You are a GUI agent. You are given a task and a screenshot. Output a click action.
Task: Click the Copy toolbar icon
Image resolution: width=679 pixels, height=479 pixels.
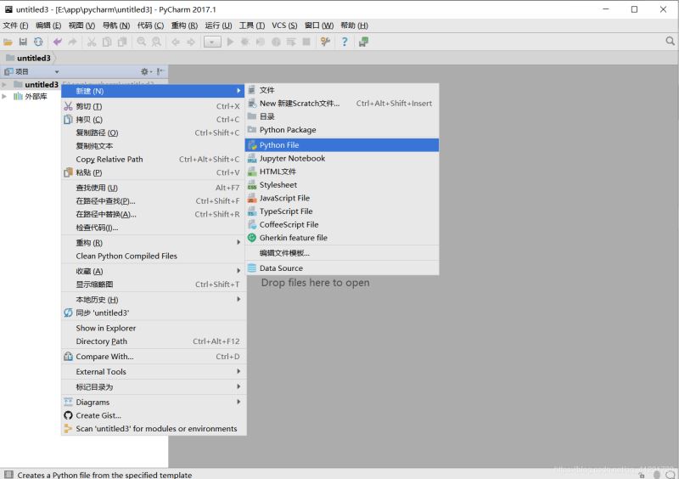pos(107,42)
